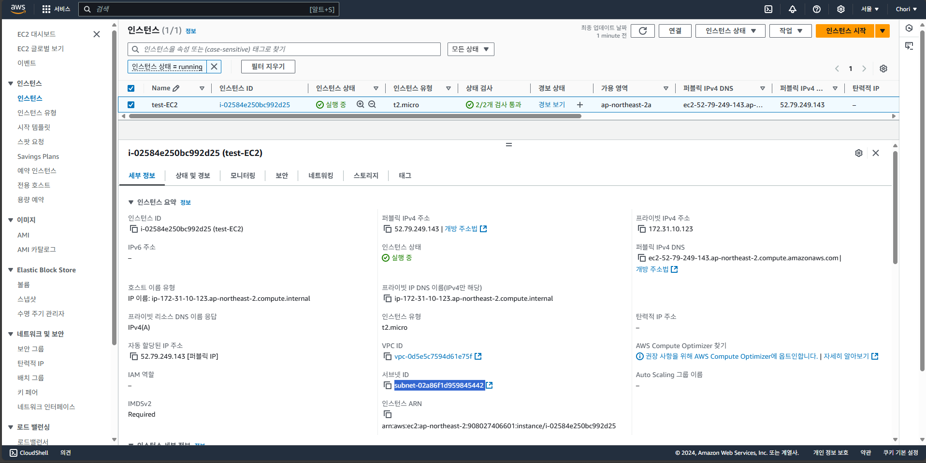Uncheck the test-EC2 row checkbox
Image resolution: width=926 pixels, height=463 pixels.
[131, 105]
